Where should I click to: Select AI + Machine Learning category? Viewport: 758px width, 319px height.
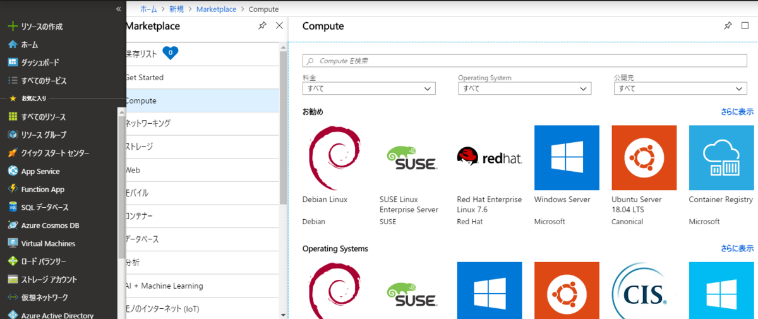click(x=202, y=286)
